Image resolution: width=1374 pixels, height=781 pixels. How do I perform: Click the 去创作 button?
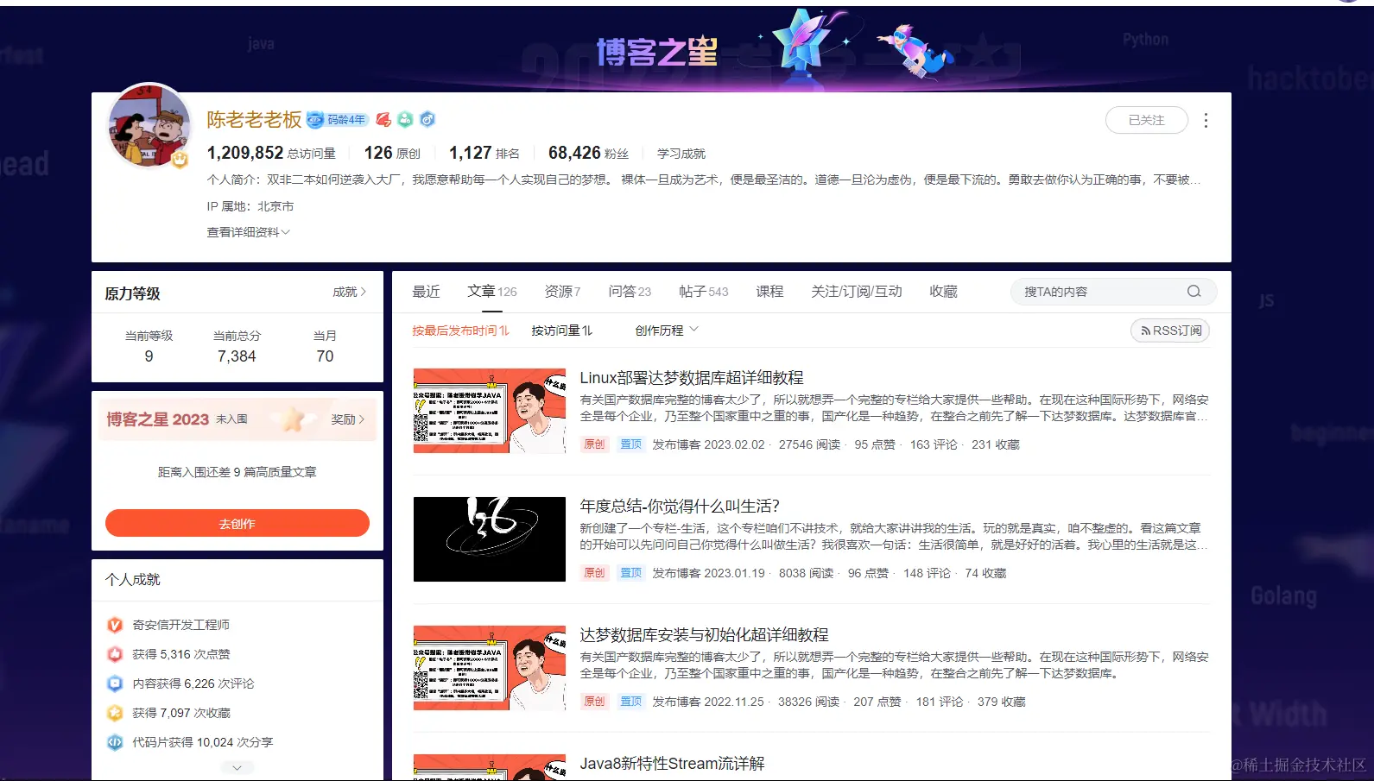[237, 523]
